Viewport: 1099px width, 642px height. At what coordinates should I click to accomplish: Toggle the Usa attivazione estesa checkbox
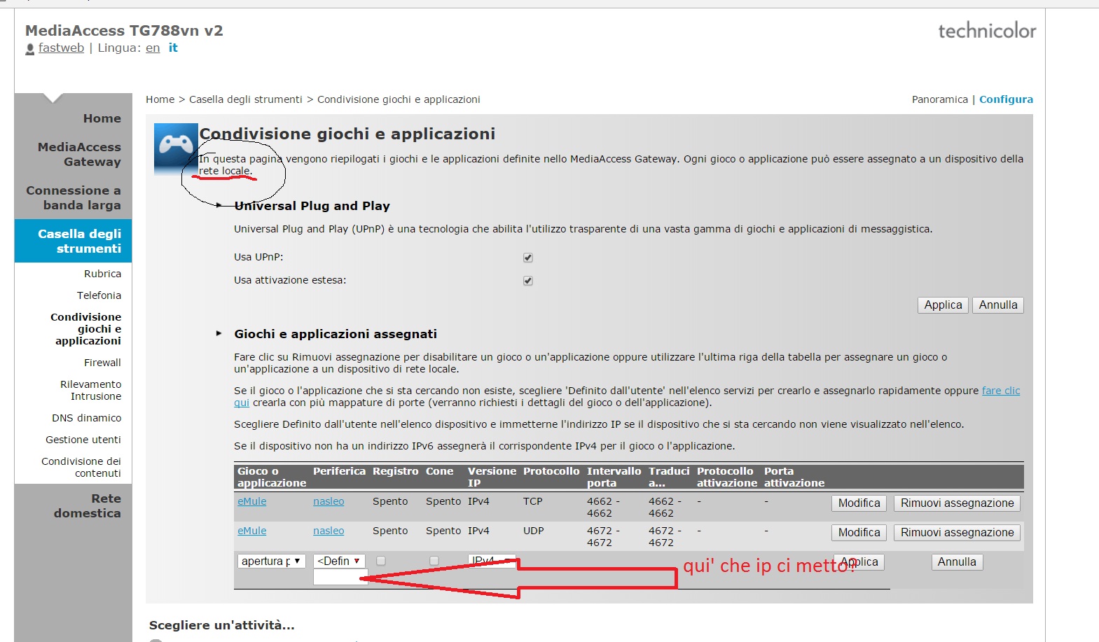pos(528,281)
